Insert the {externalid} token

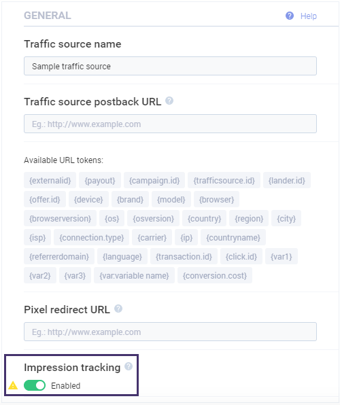50,180
